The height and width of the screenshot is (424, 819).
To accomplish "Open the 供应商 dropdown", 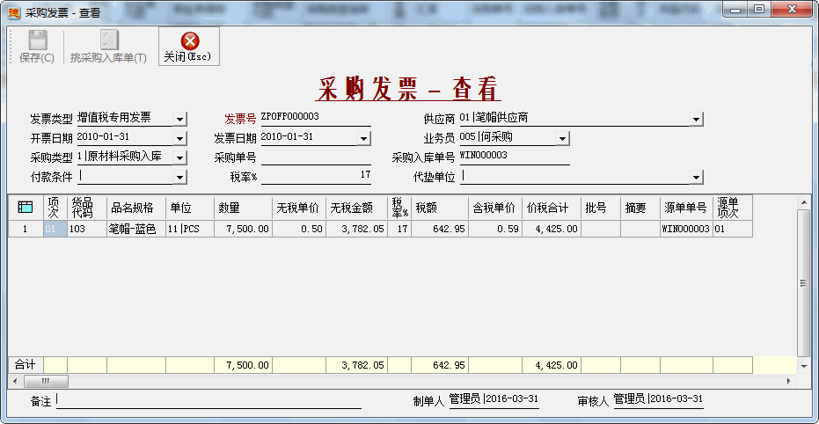I will point(696,120).
